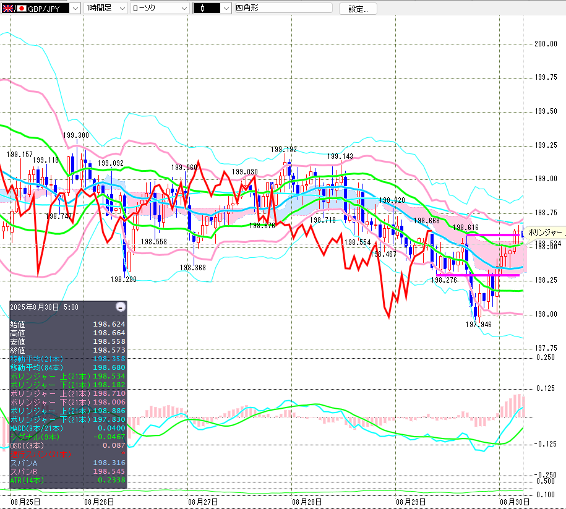
Task: Minimize the price info panel
Action: click(121, 307)
